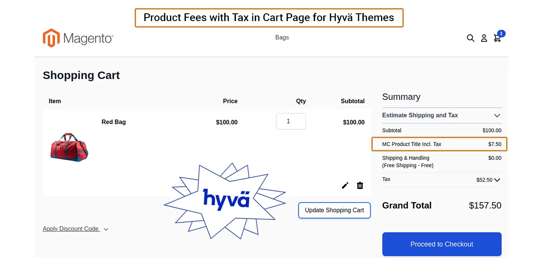Open the mini cart icon

(x=497, y=38)
